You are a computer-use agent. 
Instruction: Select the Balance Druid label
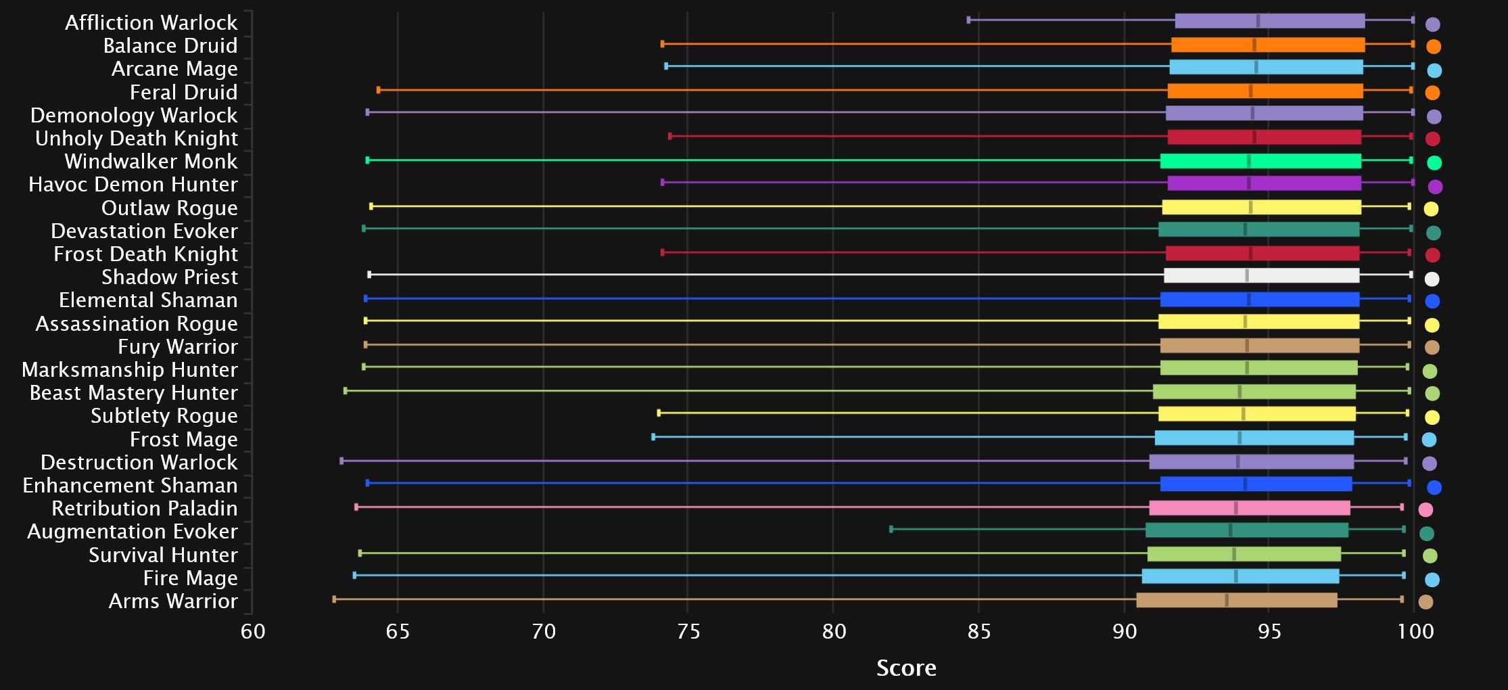(x=170, y=45)
